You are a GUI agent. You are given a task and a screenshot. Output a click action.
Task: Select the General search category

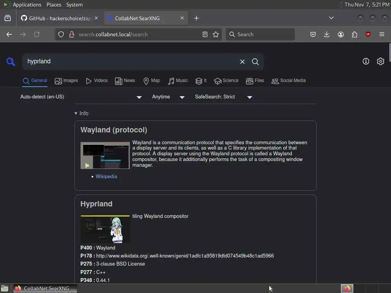[35, 81]
